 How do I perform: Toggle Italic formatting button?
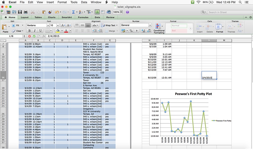click(35, 31)
